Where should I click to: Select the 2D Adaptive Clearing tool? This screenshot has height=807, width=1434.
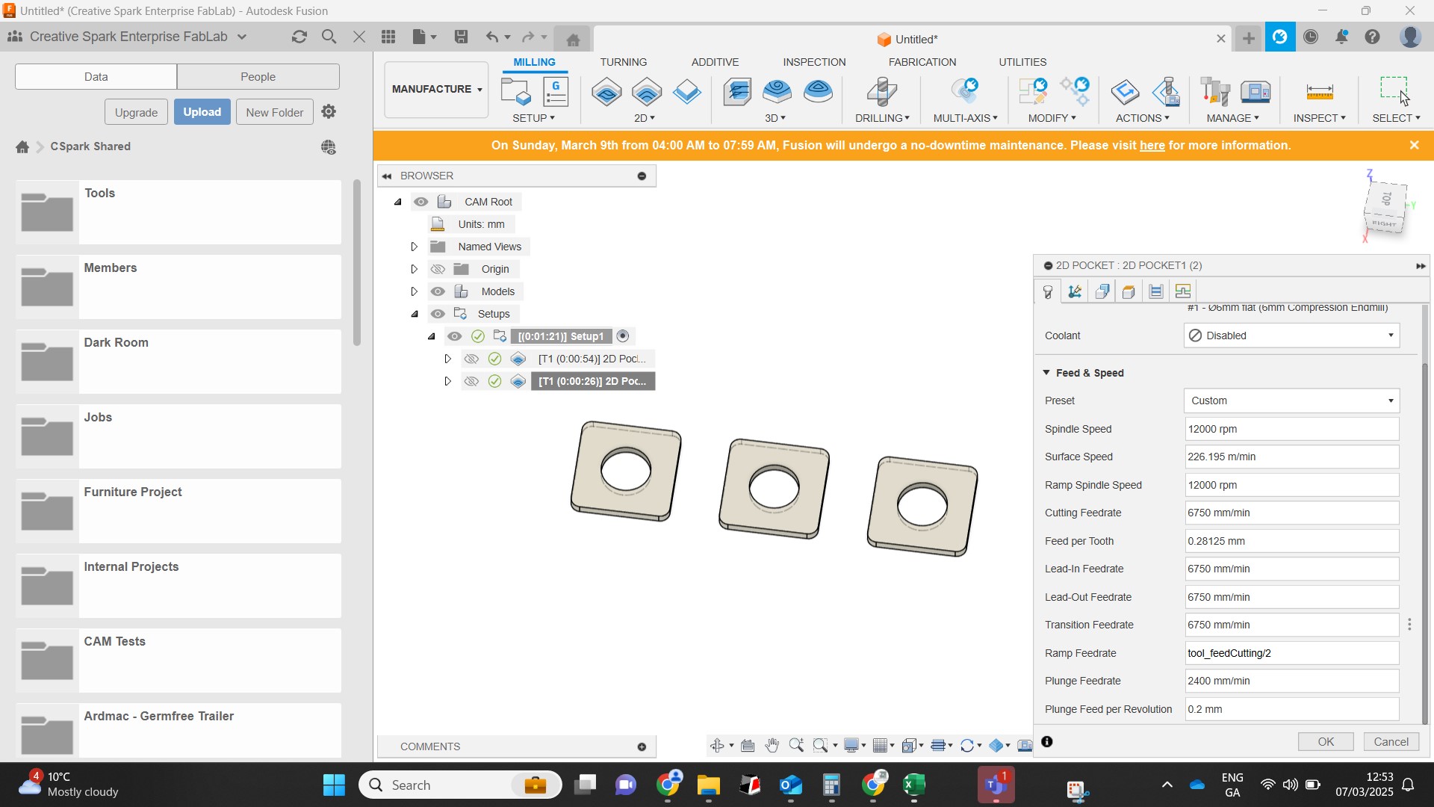pos(606,91)
